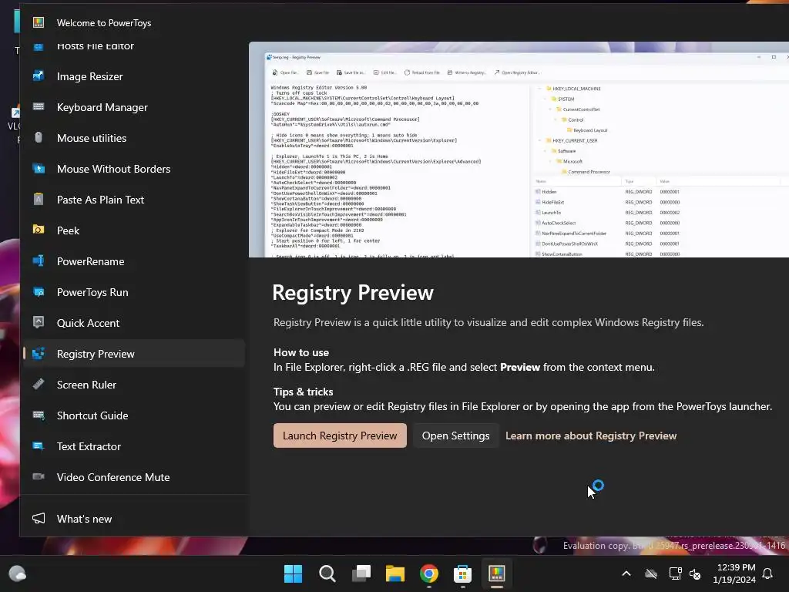
Task: Click the What's new megaphone icon
Action: pos(39,519)
